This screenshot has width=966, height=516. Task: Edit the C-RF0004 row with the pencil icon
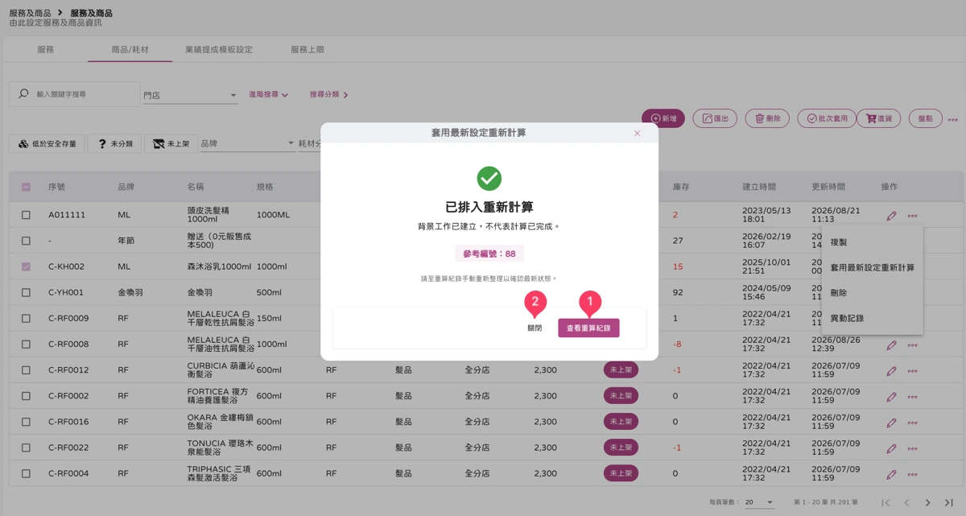point(891,474)
